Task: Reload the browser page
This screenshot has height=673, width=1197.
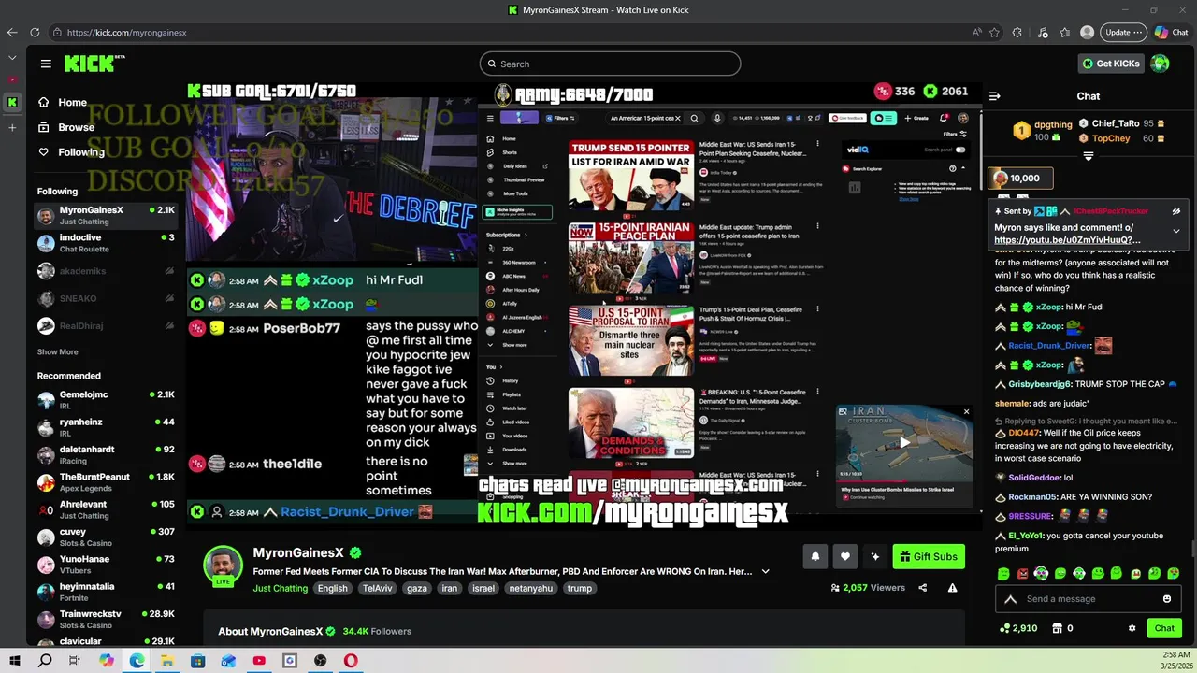Action: pos(35,32)
